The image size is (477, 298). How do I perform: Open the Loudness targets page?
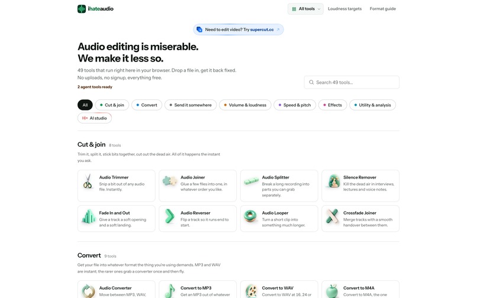tap(344, 9)
